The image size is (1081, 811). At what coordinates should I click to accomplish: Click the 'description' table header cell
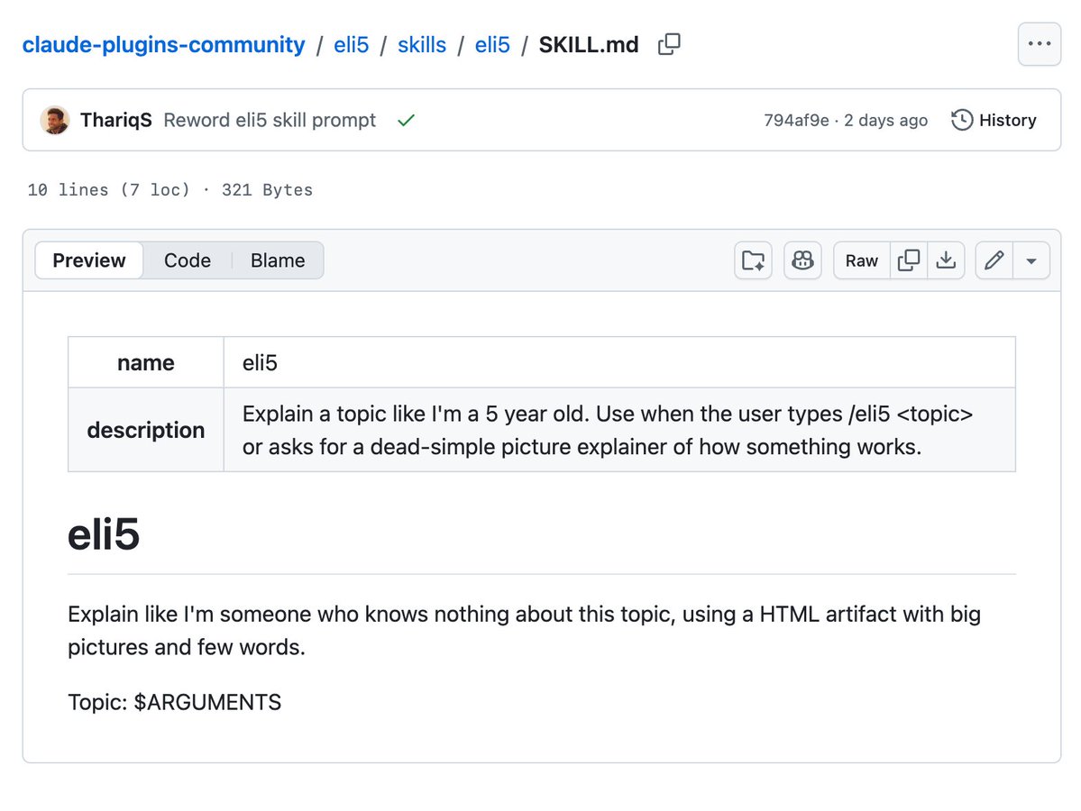click(x=145, y=430)
